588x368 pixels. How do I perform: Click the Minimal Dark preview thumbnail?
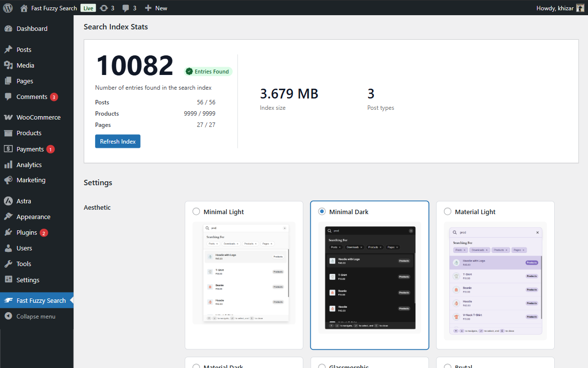coord(370,278)
